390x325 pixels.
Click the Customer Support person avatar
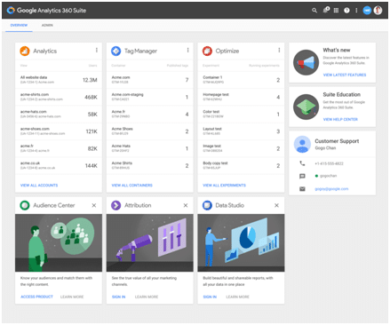(x=302, y=144)
